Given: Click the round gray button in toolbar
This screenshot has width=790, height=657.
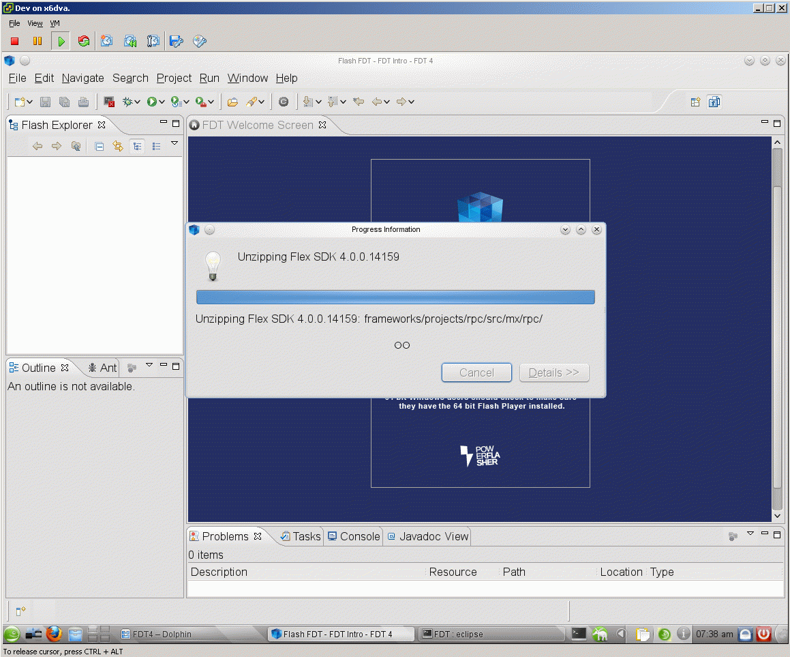Looking at the screenshot, I should 284,102.
